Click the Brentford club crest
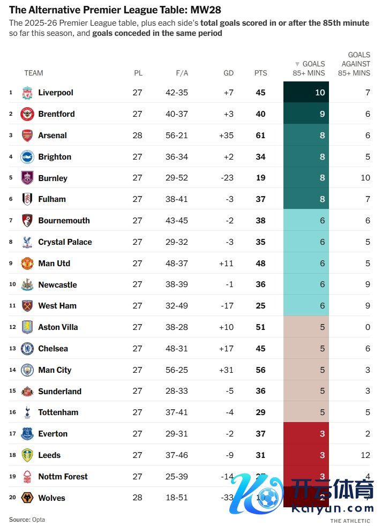 pyautogui.click(x=27, y=114)
